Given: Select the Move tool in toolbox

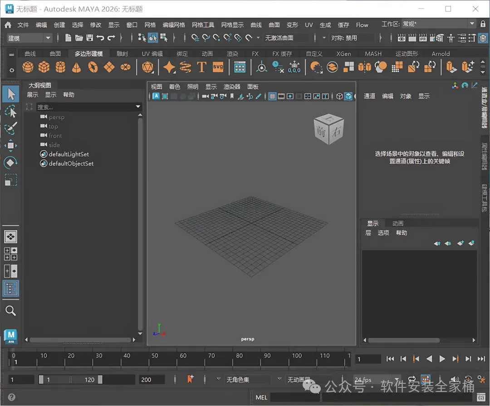Looking at the screenshot, I should 10,145.
